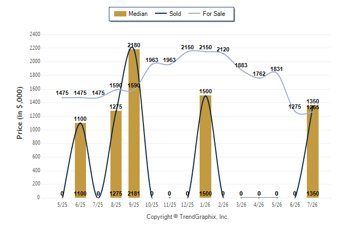Toggle the For Sale legend entry
The height and width of the screenshot is (230, 343).
(x=207, y=14)
